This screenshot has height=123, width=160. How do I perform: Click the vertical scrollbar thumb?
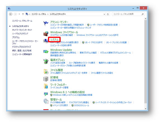pos(145,62)
